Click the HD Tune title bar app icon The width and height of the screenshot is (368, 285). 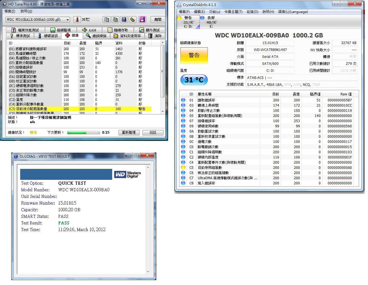[x=5, y=4]
